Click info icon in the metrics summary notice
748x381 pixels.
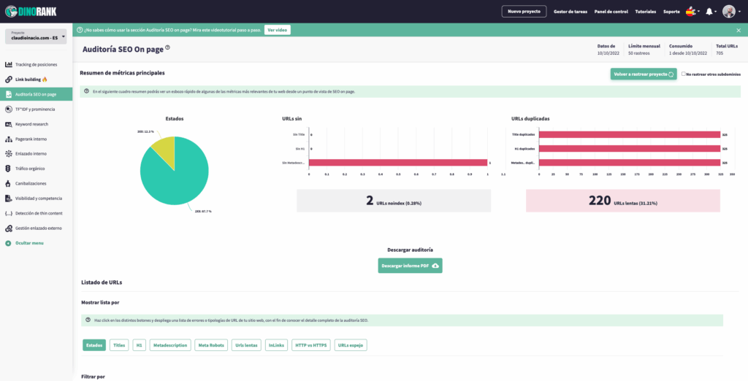click(x=86, y=91)
